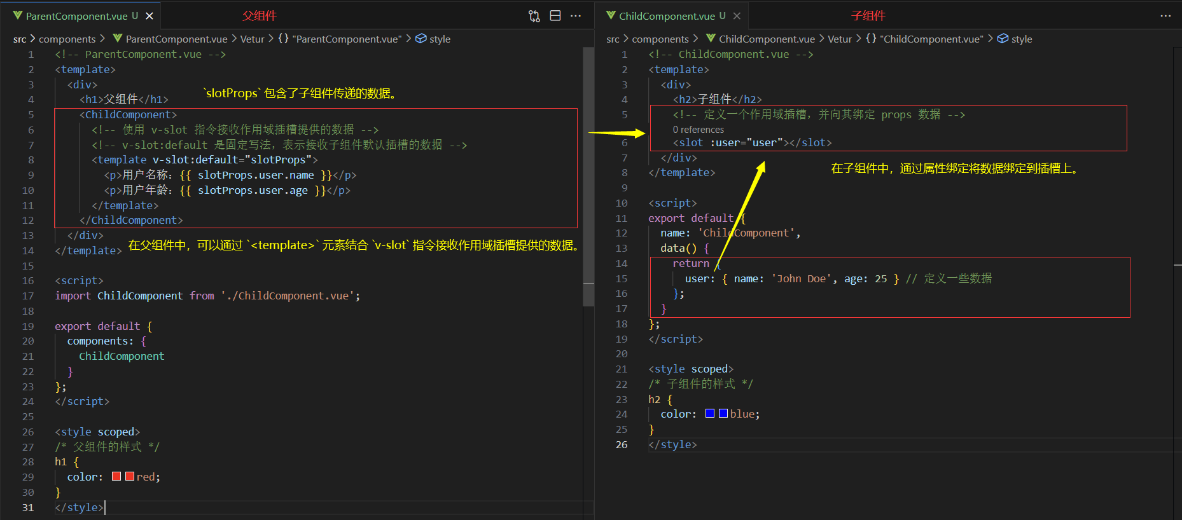This screenshot has height=520, width=1182.
Task: Click 'components: {' line in parent script
Action: 107,341
